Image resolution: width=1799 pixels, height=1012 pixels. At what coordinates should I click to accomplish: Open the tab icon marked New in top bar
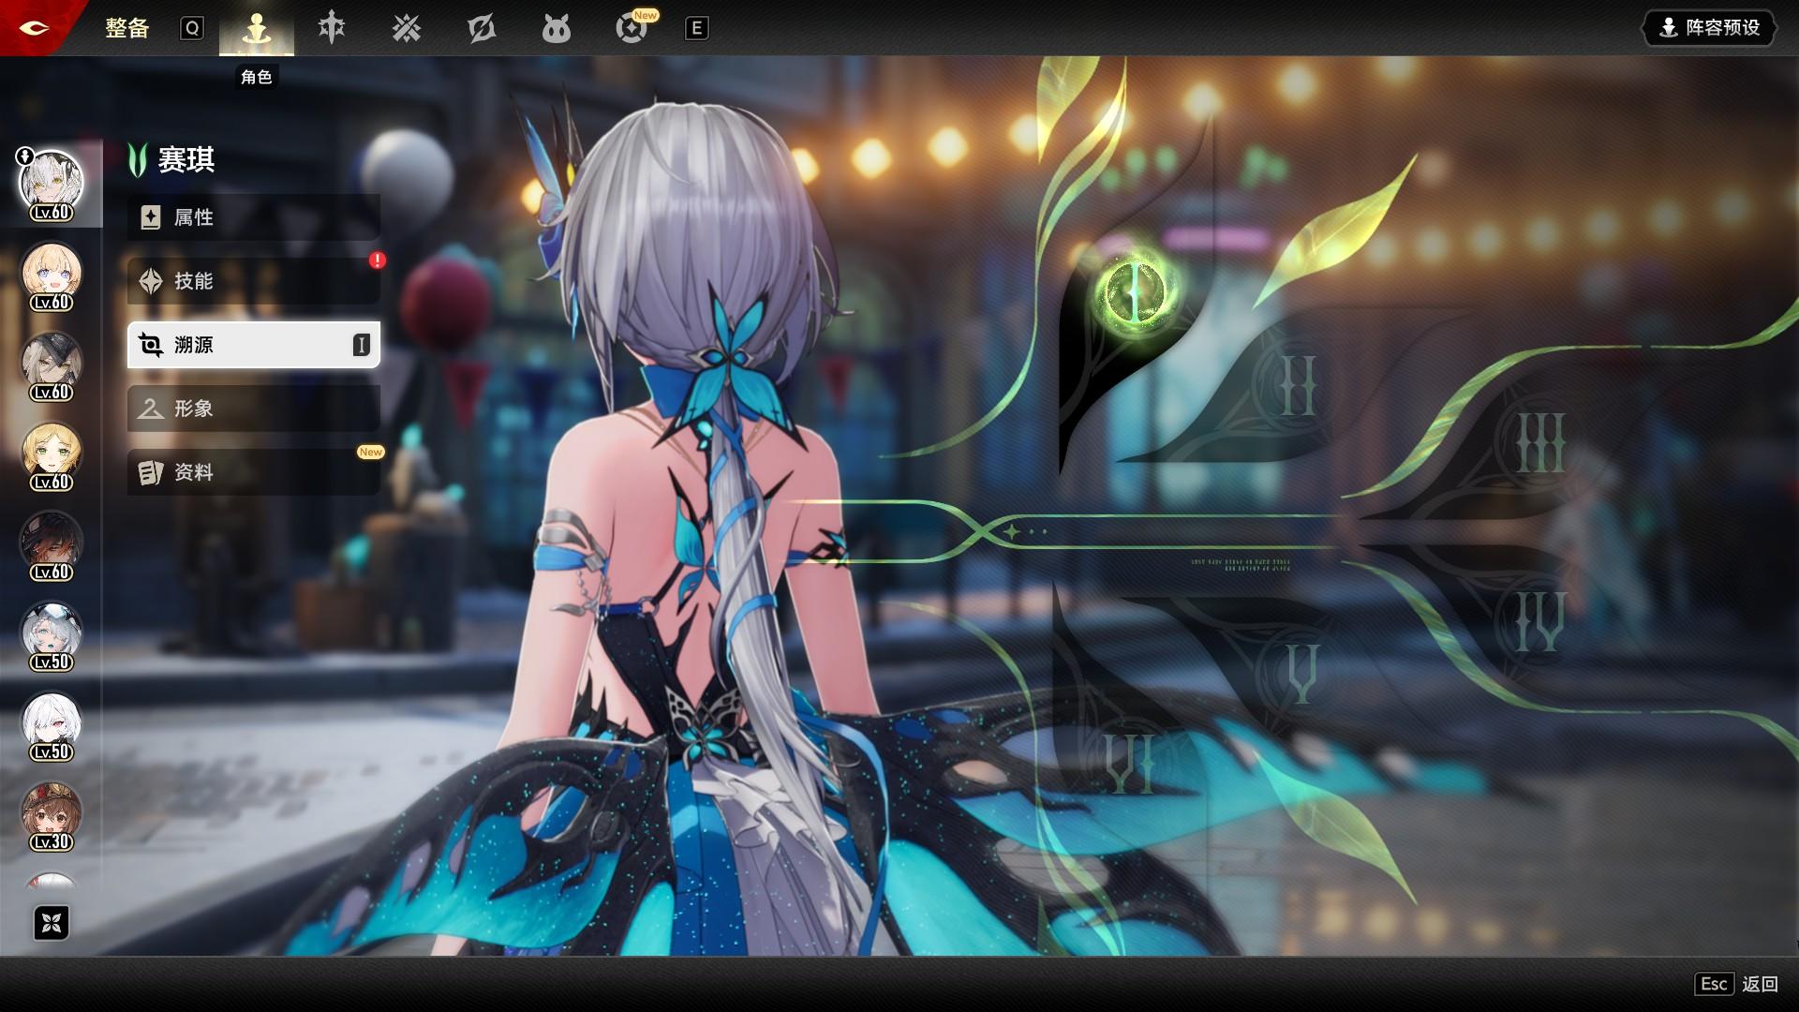point(632,28)
